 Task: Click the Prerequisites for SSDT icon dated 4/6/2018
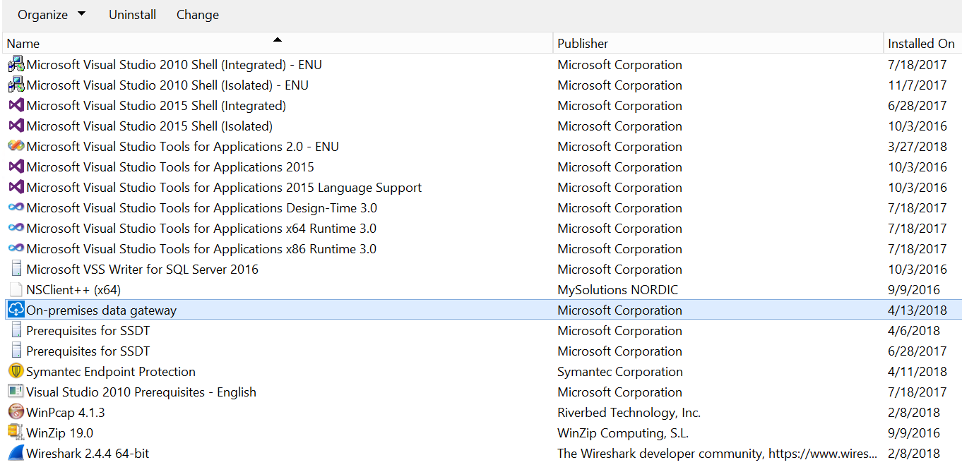16,331
